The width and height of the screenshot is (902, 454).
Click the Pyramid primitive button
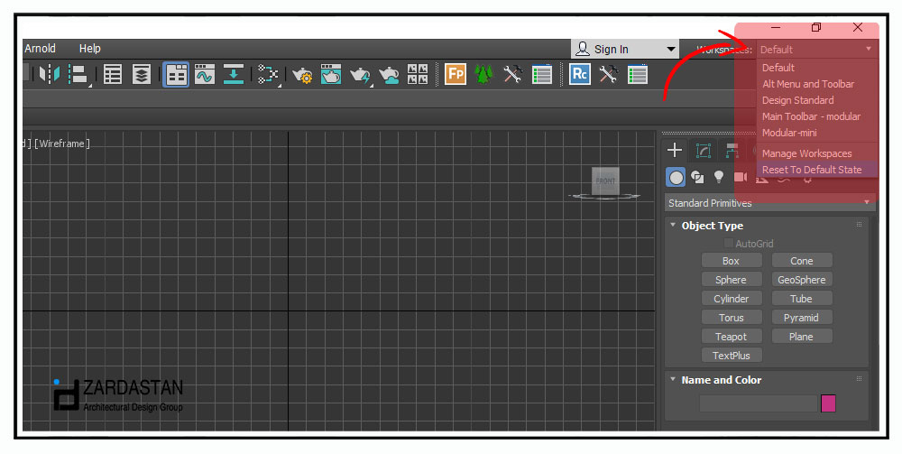(801, 318)
